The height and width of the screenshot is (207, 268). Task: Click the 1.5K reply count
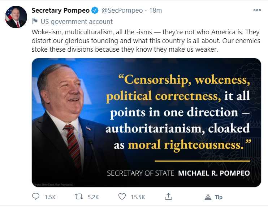pos(49,197)
